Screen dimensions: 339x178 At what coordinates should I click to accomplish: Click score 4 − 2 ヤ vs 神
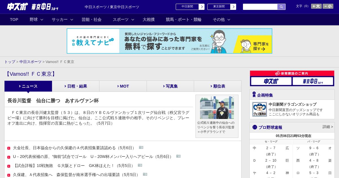(271, 173)
